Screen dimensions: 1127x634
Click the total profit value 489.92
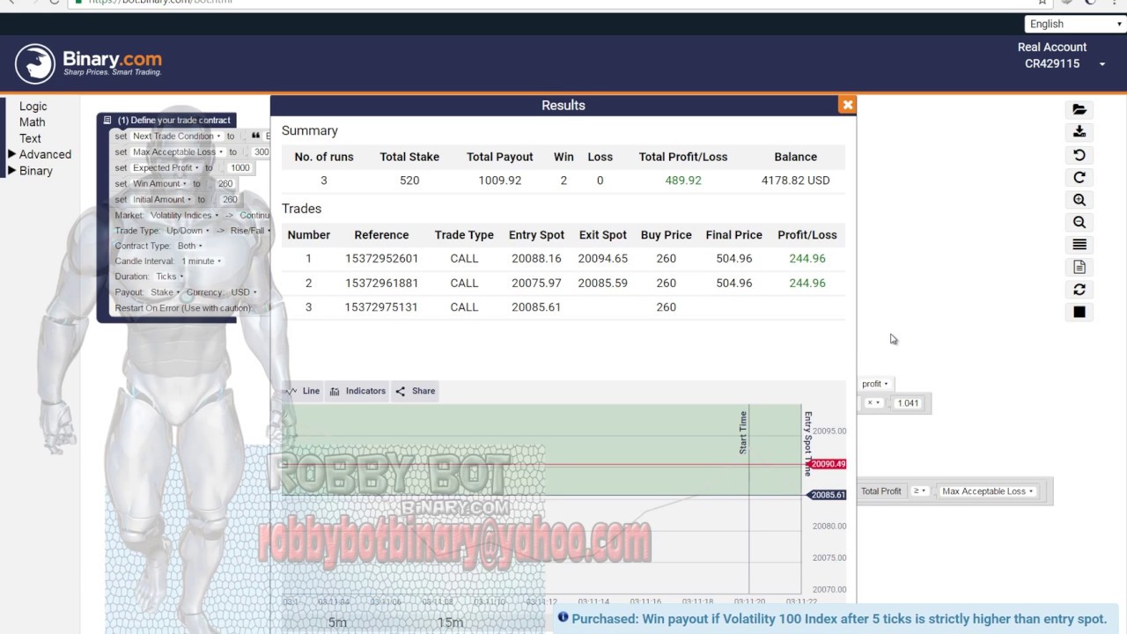click(x=683, y=181)
